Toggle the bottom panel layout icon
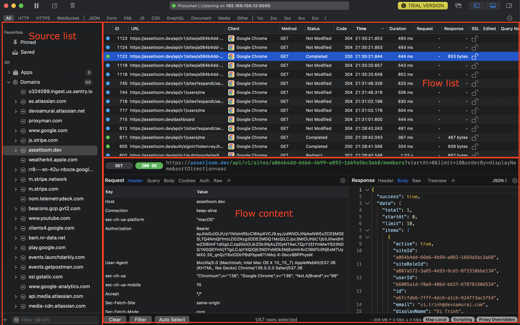This screenshot has width=520, height=325. click(493, 6)
